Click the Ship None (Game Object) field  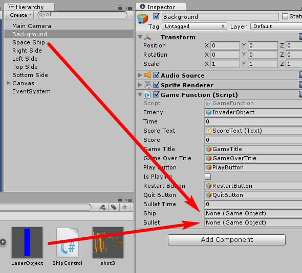(x=253, y=213)
